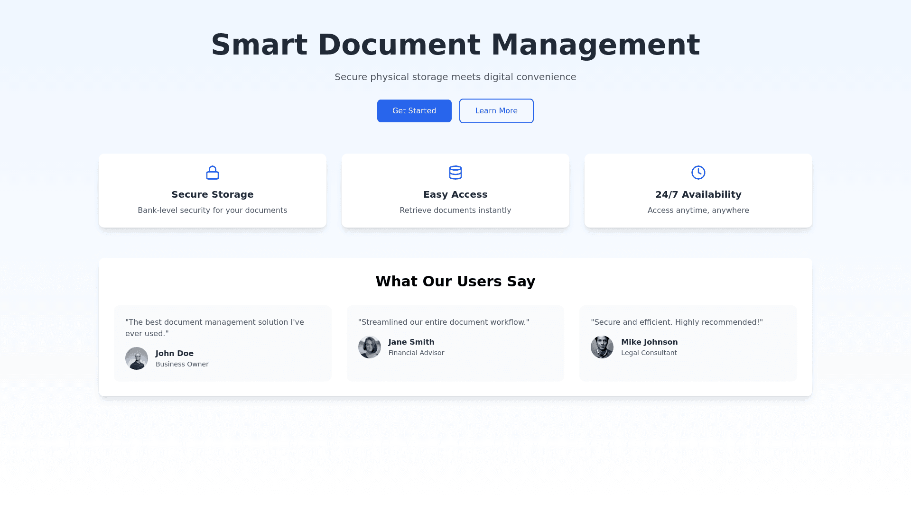Click the Secure physical storage subtitle
The image size is (911, 512).
coord(455,77)
